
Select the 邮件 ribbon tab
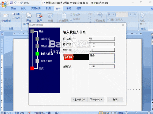pos(58,9)
